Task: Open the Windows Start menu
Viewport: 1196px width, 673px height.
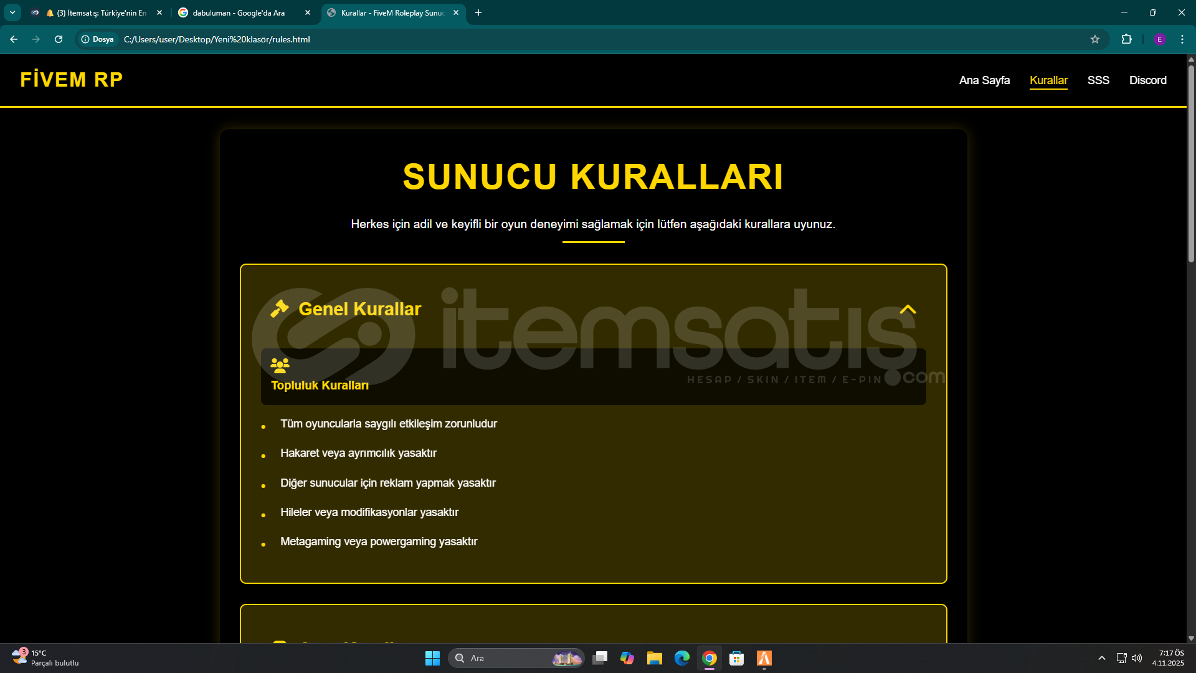Action: [432, 658]
